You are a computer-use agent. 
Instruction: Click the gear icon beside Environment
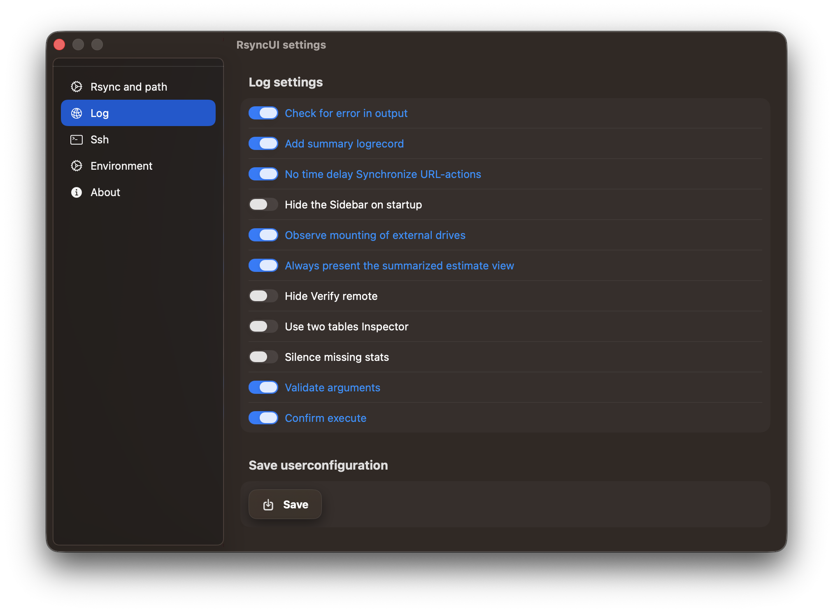[77, 166]
